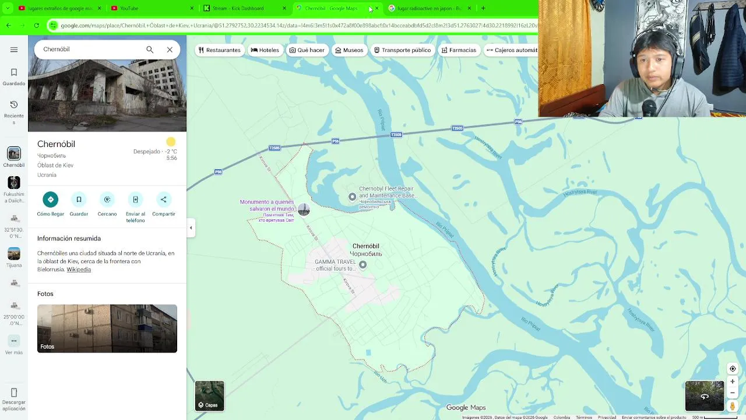Click the Colombia footer link
The height and width of the screenshot is (420, 746).
pyautogui.click(x=562, y=417)
